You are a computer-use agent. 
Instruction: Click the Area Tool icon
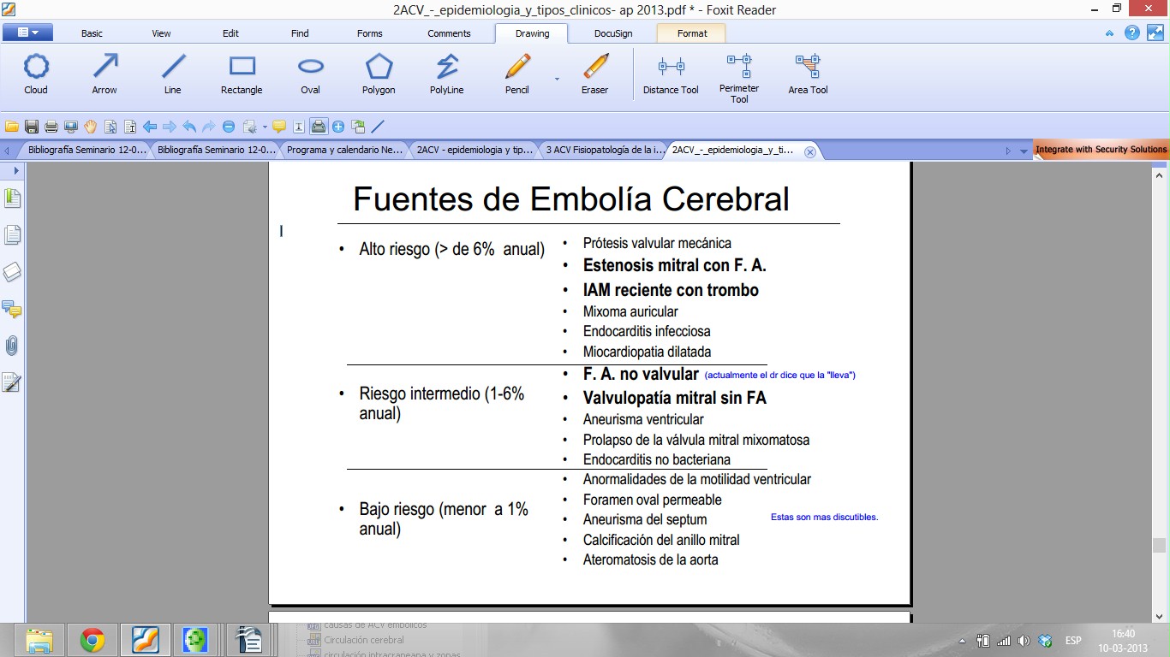tap(808, 73)
